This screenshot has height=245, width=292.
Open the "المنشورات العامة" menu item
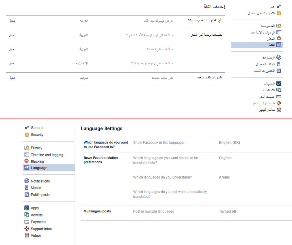coord(264,71)
